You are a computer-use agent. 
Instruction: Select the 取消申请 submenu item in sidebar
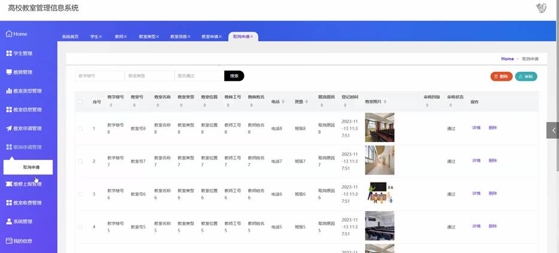28,167
